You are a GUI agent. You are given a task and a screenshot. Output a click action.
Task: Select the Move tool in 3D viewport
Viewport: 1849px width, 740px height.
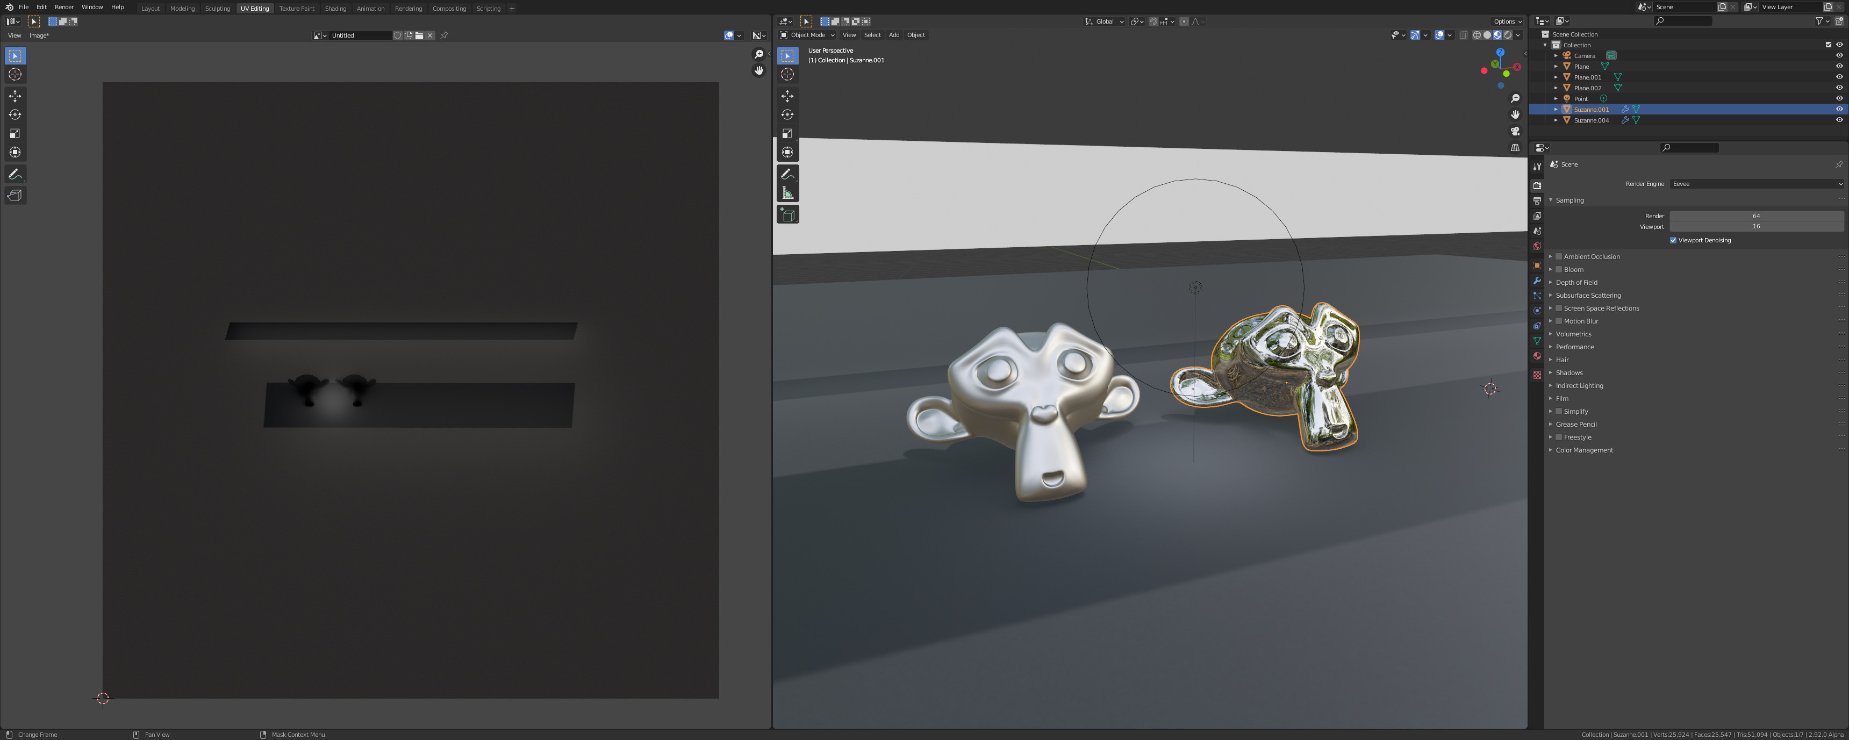pos(787,96)
